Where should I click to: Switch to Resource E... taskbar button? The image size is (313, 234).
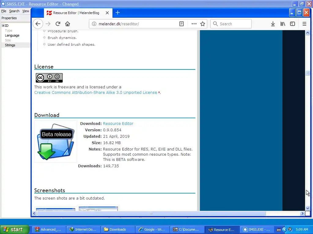click(222, 229)
